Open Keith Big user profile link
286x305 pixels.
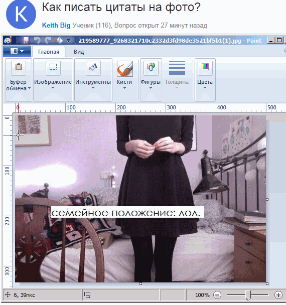pyautogui.click(x=56, y=25)
